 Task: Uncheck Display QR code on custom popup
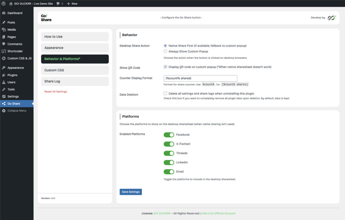[165, 67]
